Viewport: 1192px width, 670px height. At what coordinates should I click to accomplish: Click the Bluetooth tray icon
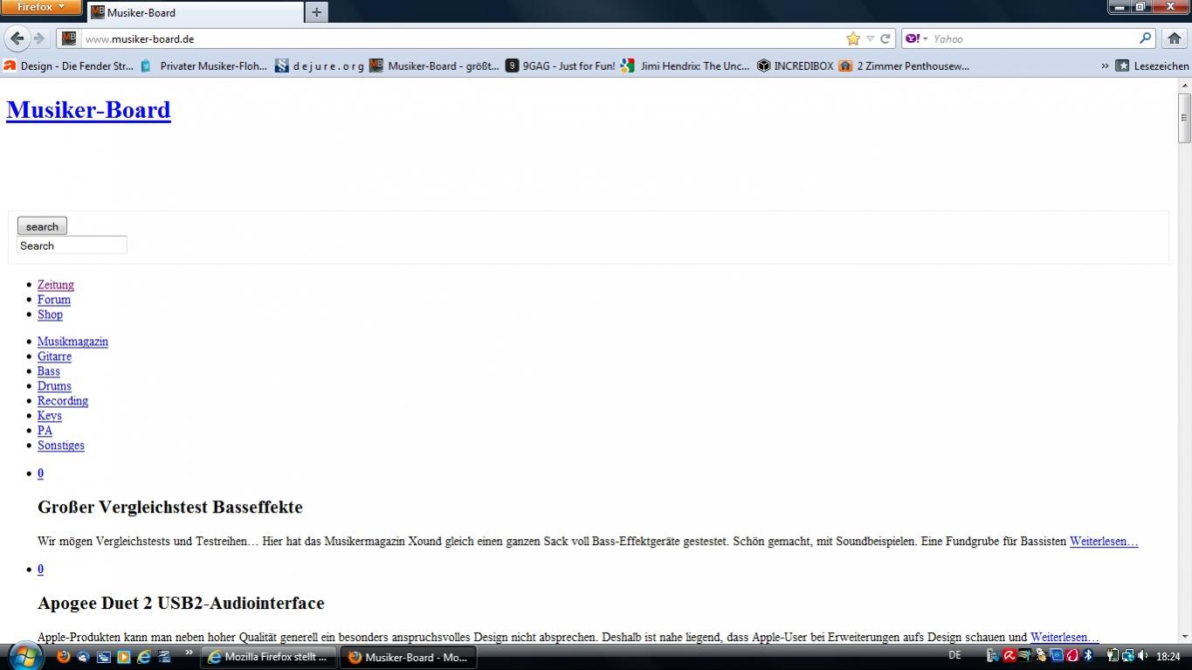click(1088, 656)
